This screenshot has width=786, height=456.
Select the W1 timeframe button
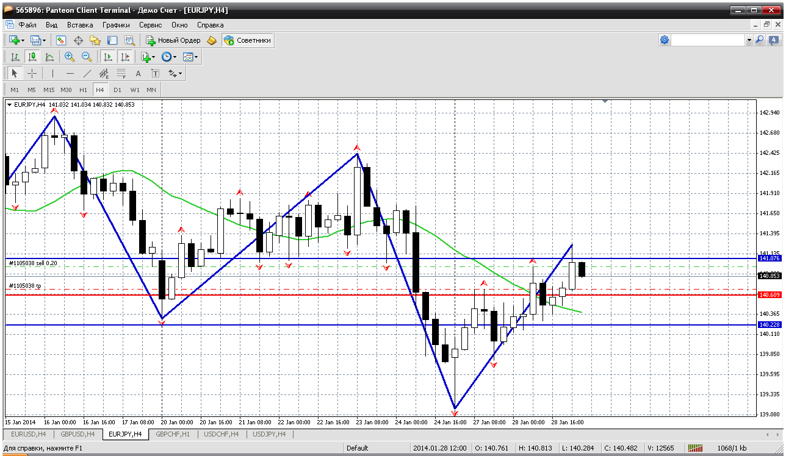135,90
